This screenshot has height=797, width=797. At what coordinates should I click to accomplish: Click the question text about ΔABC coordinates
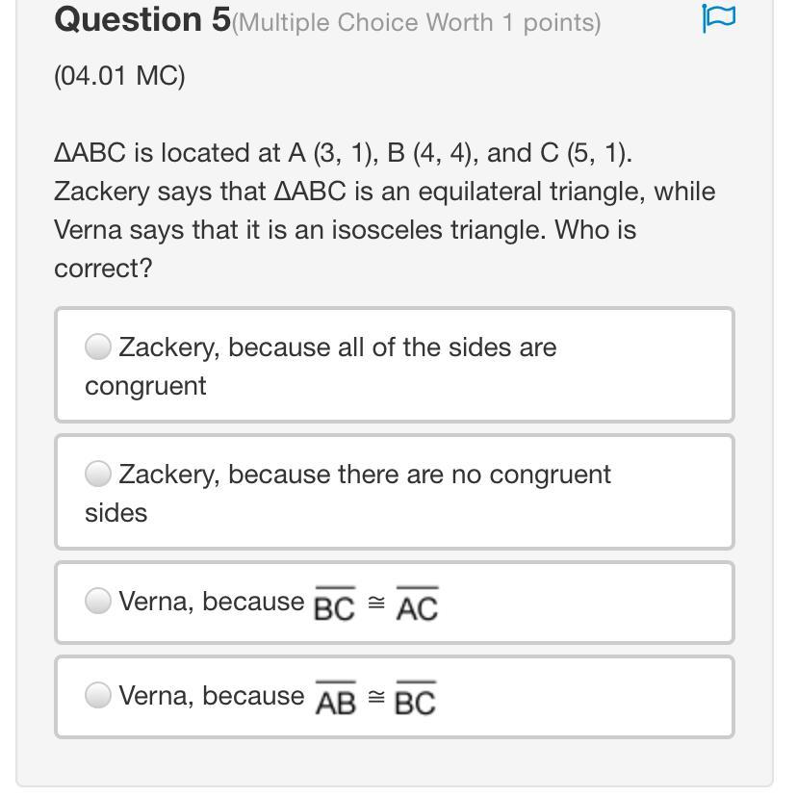point(384,210)
